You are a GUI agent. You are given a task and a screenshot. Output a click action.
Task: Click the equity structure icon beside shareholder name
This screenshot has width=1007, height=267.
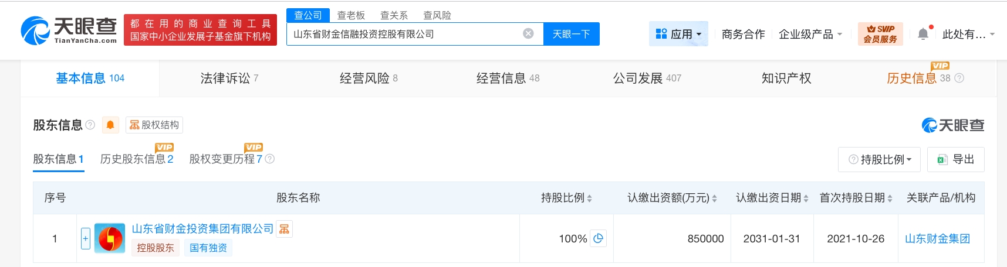(285, 229)
